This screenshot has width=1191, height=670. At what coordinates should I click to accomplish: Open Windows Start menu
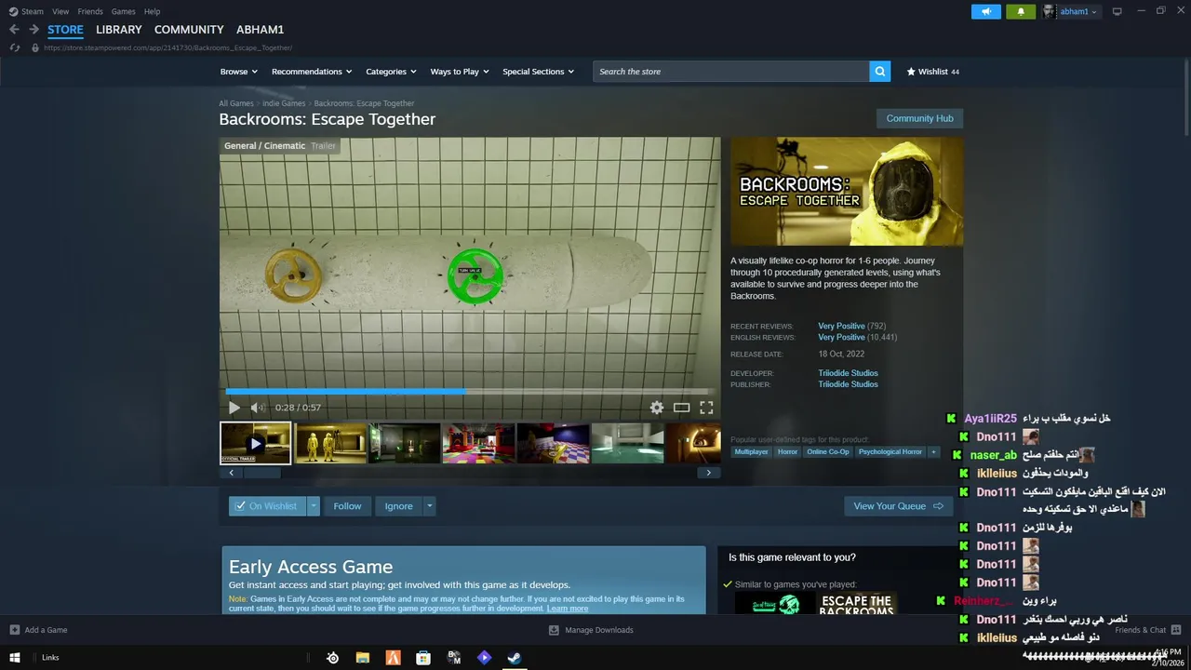click(x=15, y=657)
